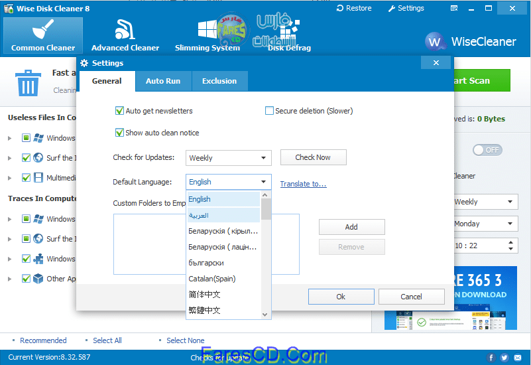Cancel the Settings dialog

click(411, 297)
